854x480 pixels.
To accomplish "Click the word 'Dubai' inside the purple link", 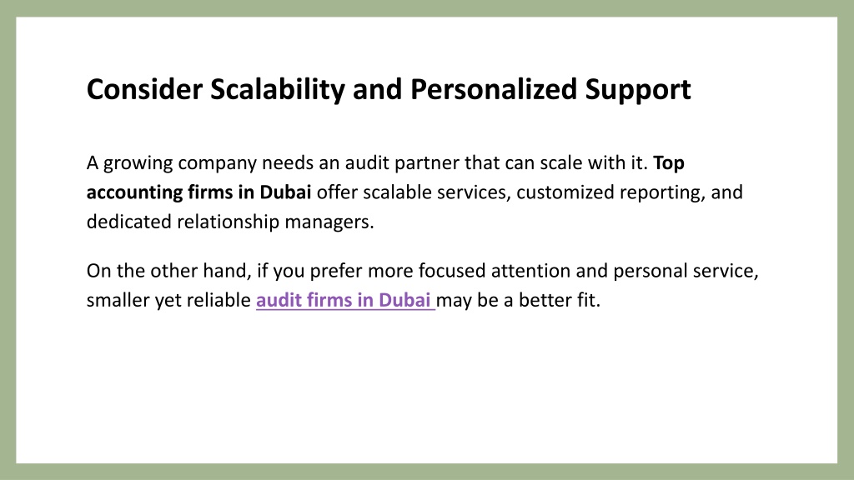I will coord(404,300).
